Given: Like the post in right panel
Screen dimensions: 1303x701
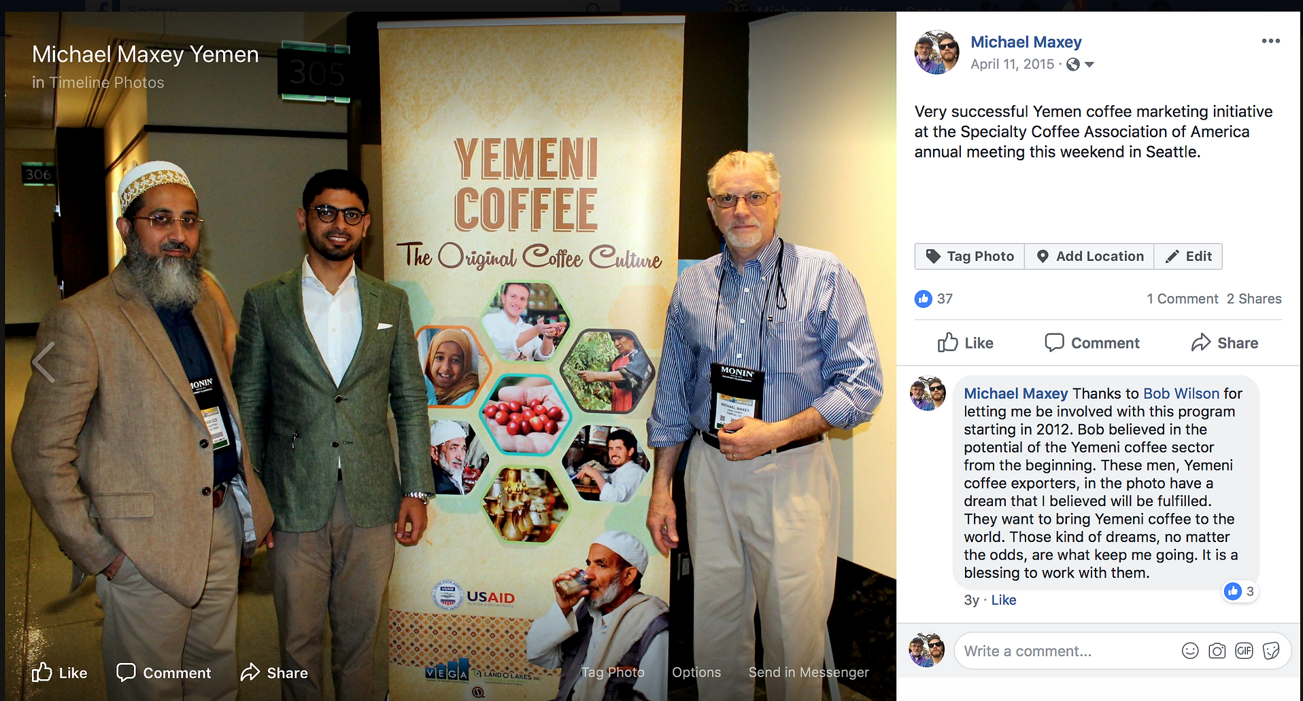Looking at the screenshot, I should click(965, 343).
